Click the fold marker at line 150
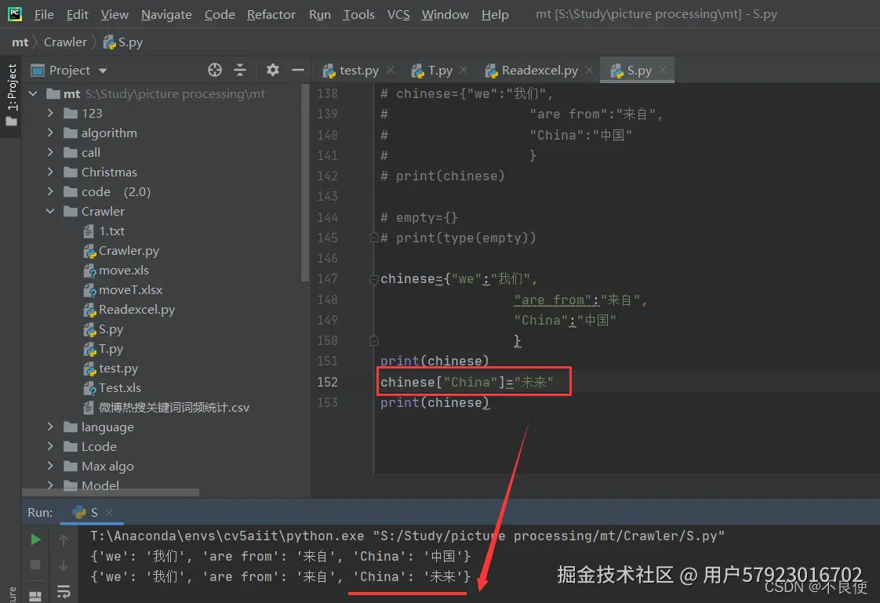Viewport: 880px width, 603px height. point(374,340)
